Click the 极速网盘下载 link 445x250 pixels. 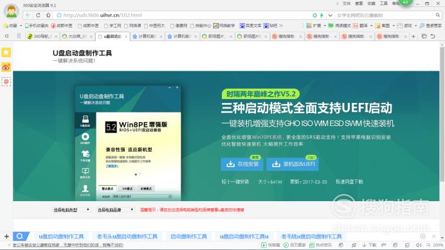click(x=349, y=182)
